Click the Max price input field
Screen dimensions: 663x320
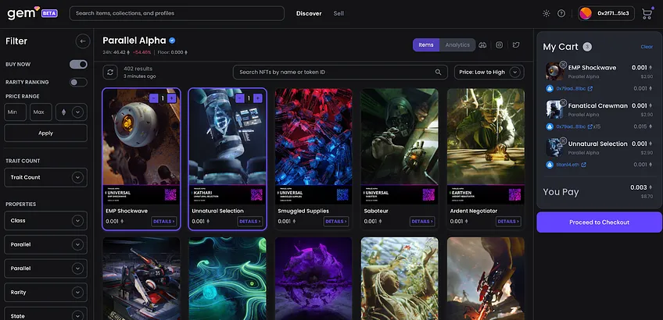point(41,112)
